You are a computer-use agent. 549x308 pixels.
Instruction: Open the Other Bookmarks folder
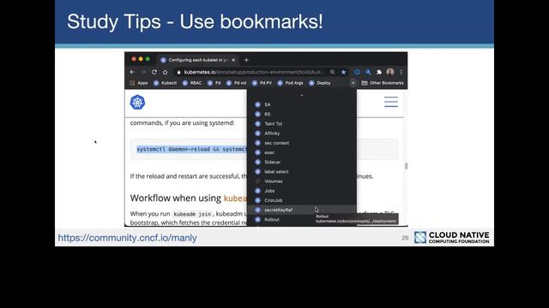(383, 83)
